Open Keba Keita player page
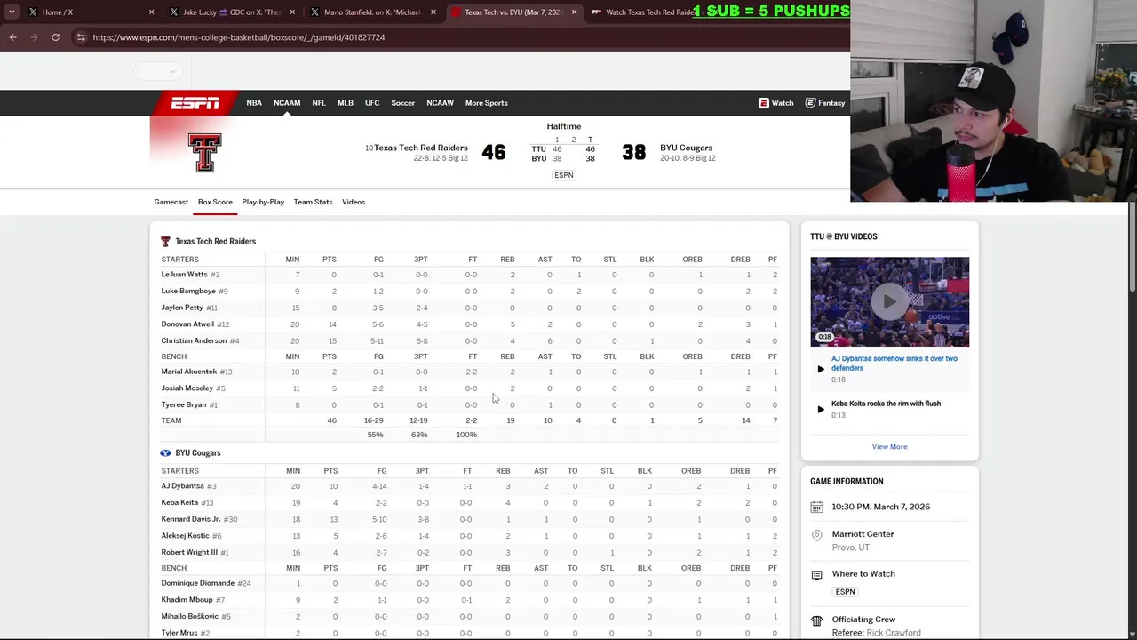 point(179,503)
